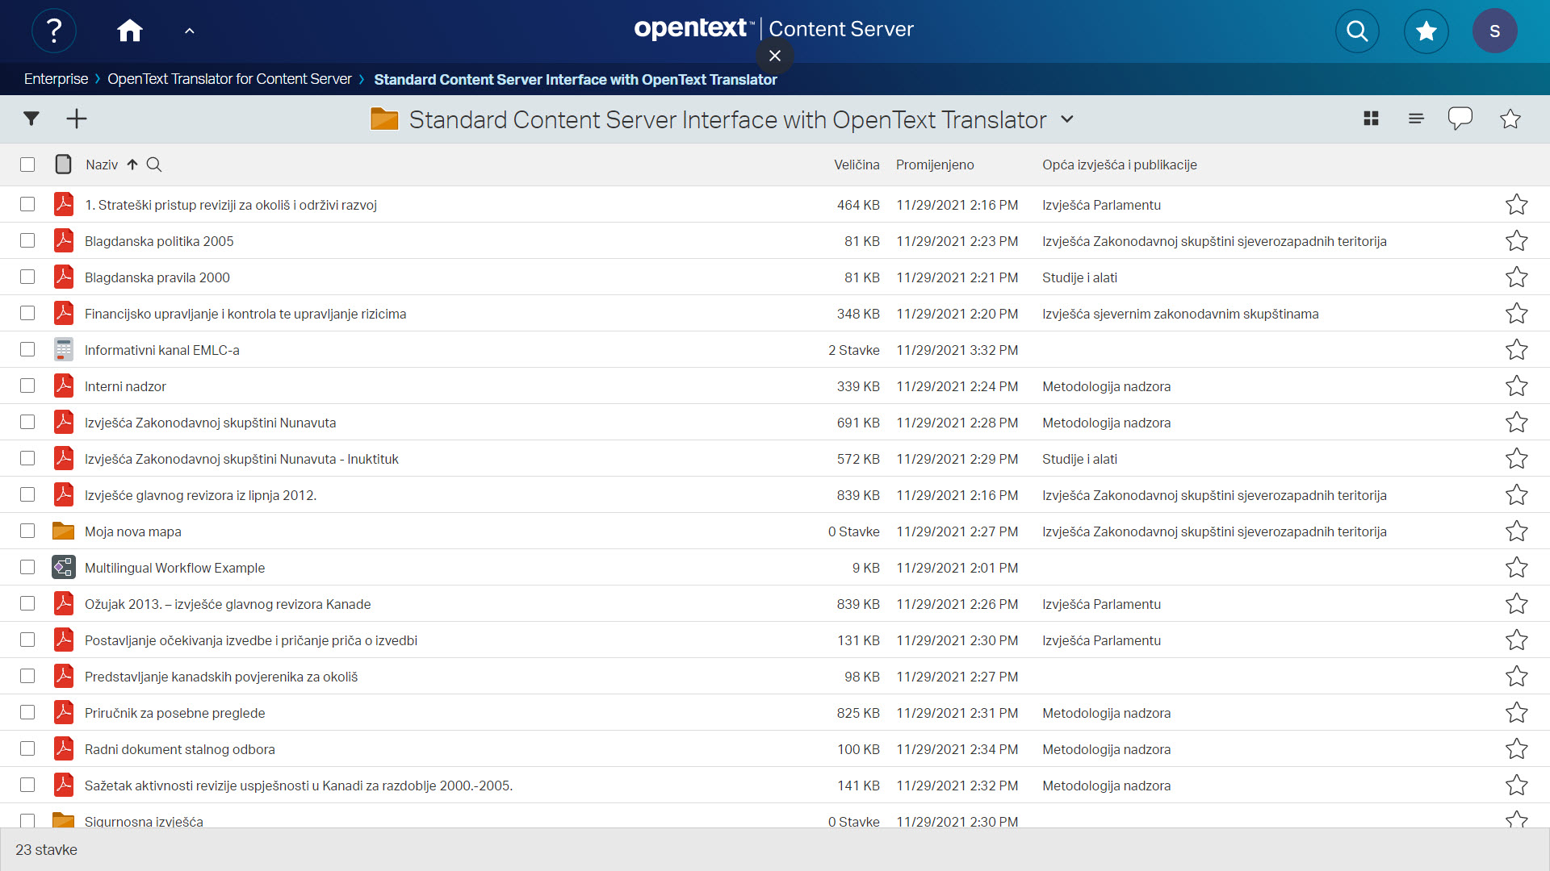Open the filter funnel panel

point(31,119)
